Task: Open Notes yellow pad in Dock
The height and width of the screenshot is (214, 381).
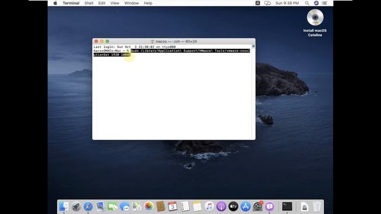Action: tap(197, 207)
